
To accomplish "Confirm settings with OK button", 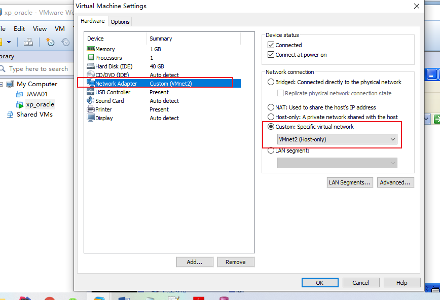I will click(x=320, y=283).
